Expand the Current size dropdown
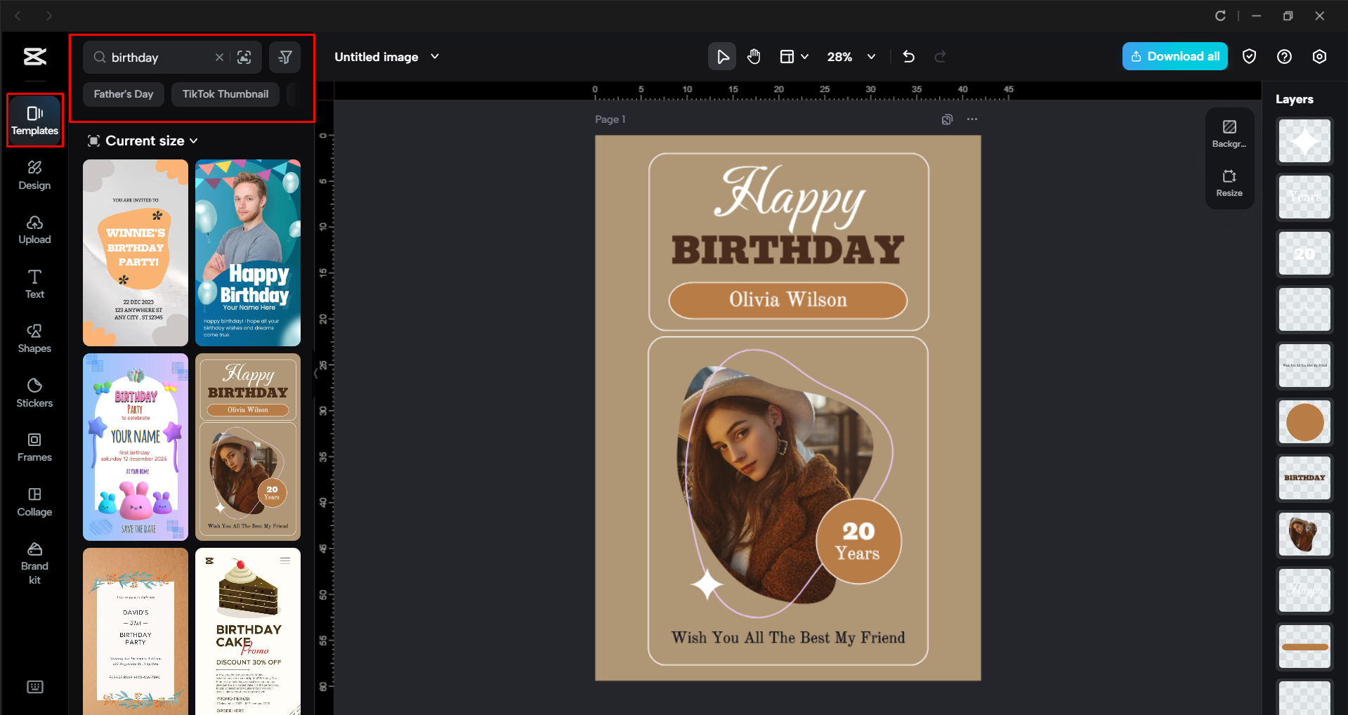Screen dimensions: 1348x715 pyautogui.click(x=143, y=140)
